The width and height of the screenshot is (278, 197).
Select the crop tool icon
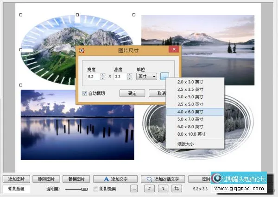pos(177,189)
